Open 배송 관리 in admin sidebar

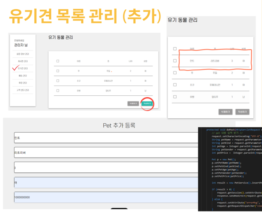[x=23, y=76]
